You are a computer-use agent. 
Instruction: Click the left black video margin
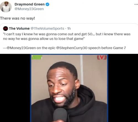point(15,88)
